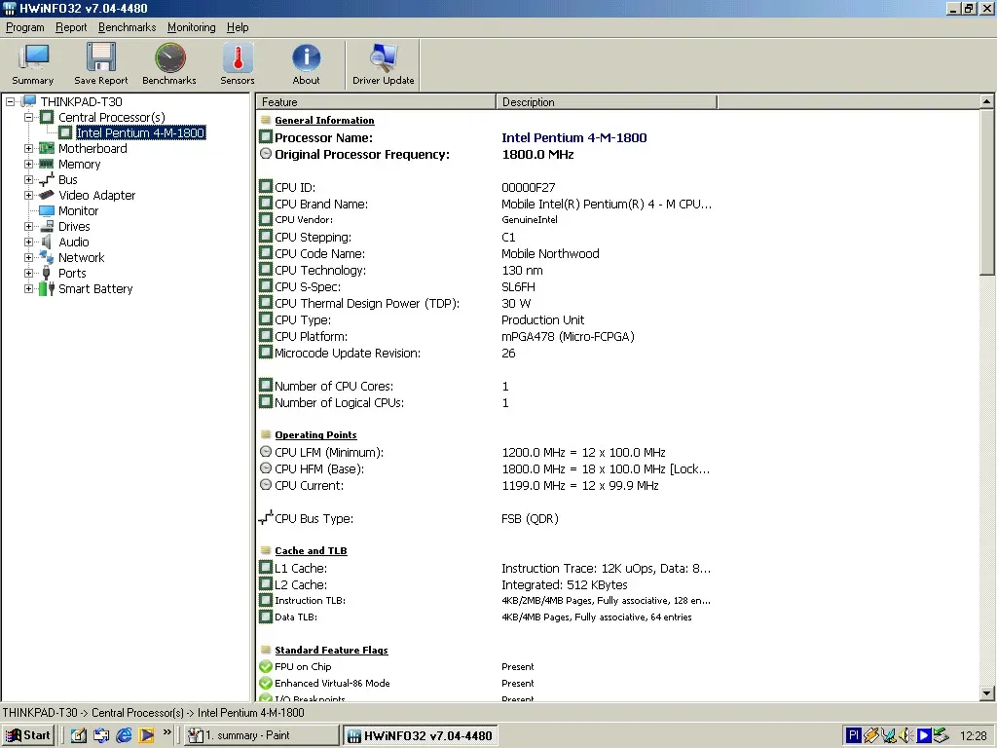This screenshot has width=997, height=748.
Task: Select Intel Pentium 4-M-1800 tree item
Action: (x=140, y=132)
